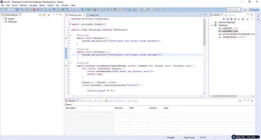Viewport: 261px width, 140px height.
Task: Open the Properties tab
Action: click(x=86, y=101)
